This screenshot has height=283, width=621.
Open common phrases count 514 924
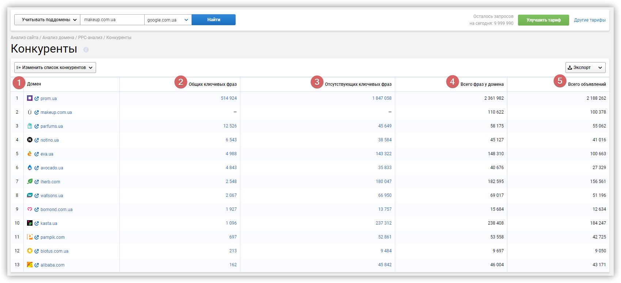pyautogui.click(x=229, y=98)
